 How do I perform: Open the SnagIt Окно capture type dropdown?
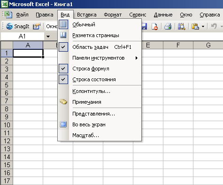click(x=51, y=26)
